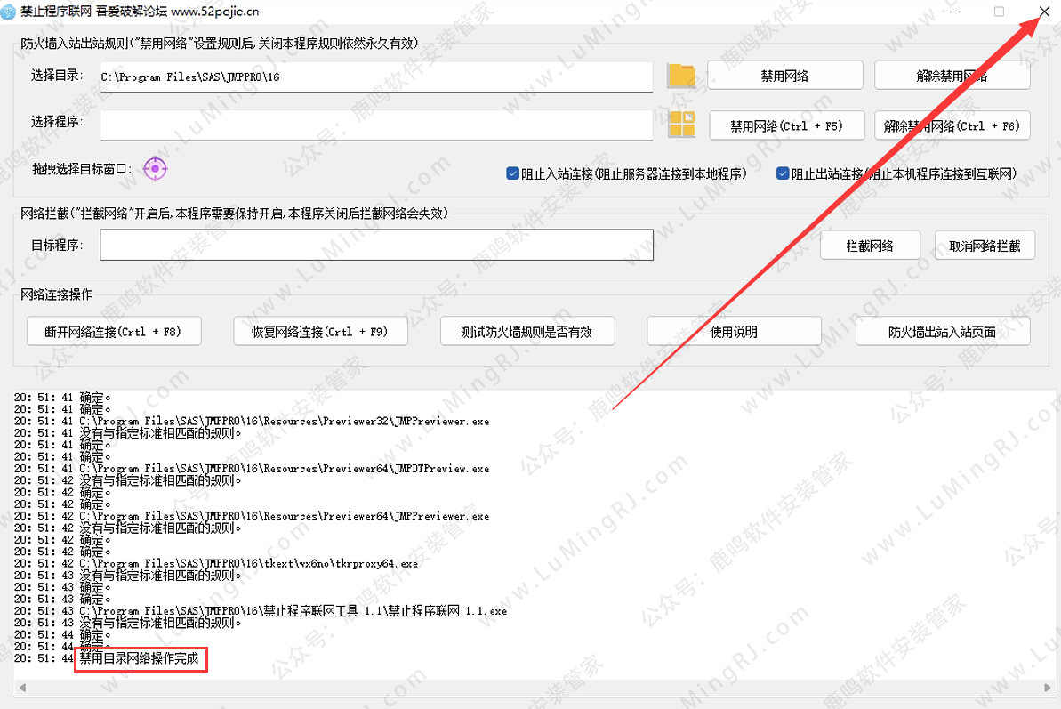Screen dimensions: 1061x709
Task: Click the 选择目录 path input field
Action: (376, 77)
